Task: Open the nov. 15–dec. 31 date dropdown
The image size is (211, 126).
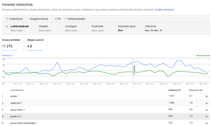Action: (x=155, y=31)
